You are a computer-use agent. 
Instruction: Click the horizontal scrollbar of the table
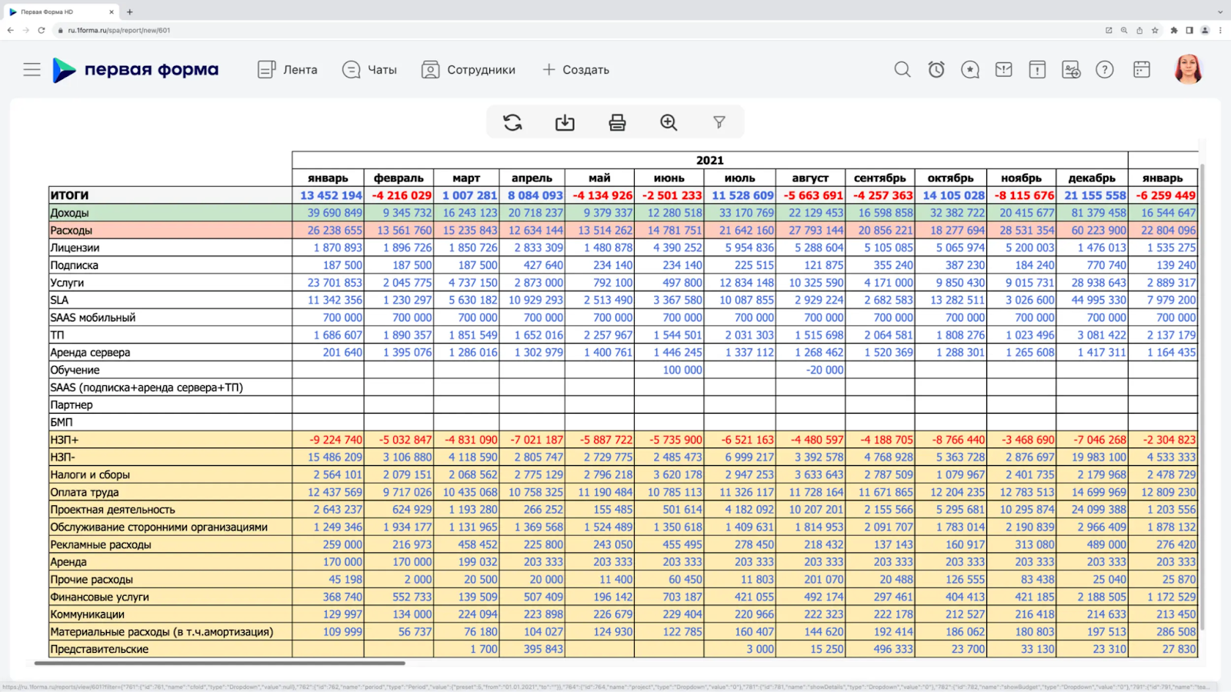219,663
